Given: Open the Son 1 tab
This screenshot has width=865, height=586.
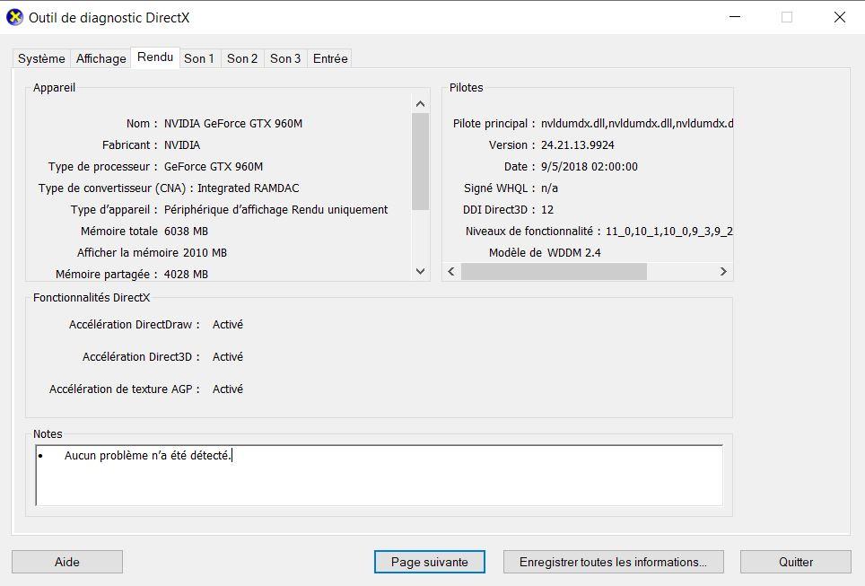Looking at the screenshot, I should pyautogui.click(x=199, y=58).
